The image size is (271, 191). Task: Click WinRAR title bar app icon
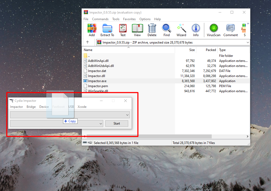(86, 12)
